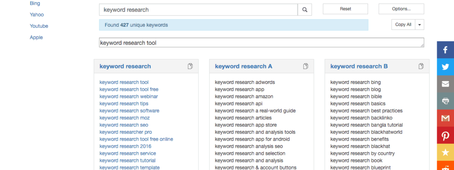Screen dimensions: 454x170
Task: Select Apple in the source list
Action: click(36, 37)
